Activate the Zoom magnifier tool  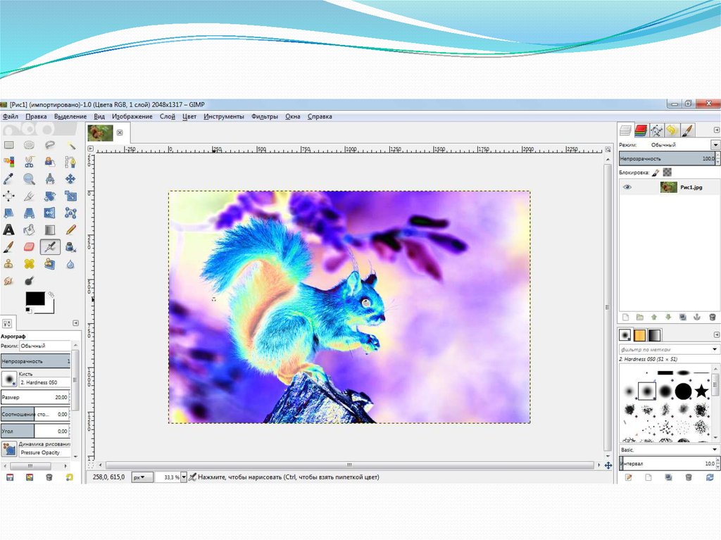point(29,179)
